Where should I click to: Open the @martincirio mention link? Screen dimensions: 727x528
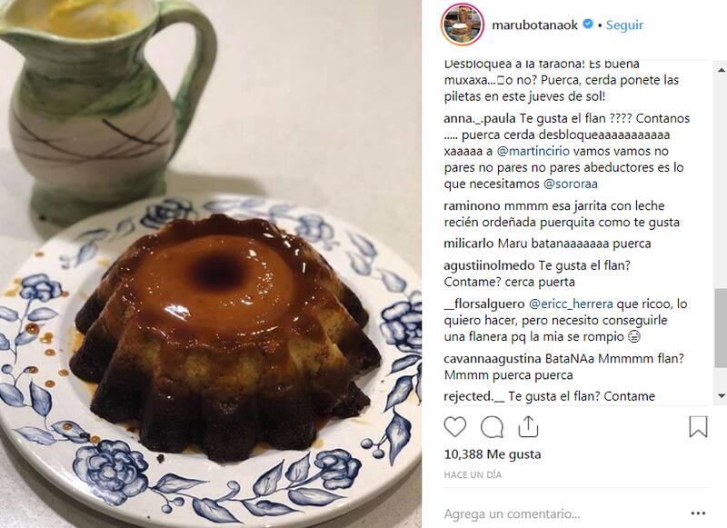[x=533, y=151]
